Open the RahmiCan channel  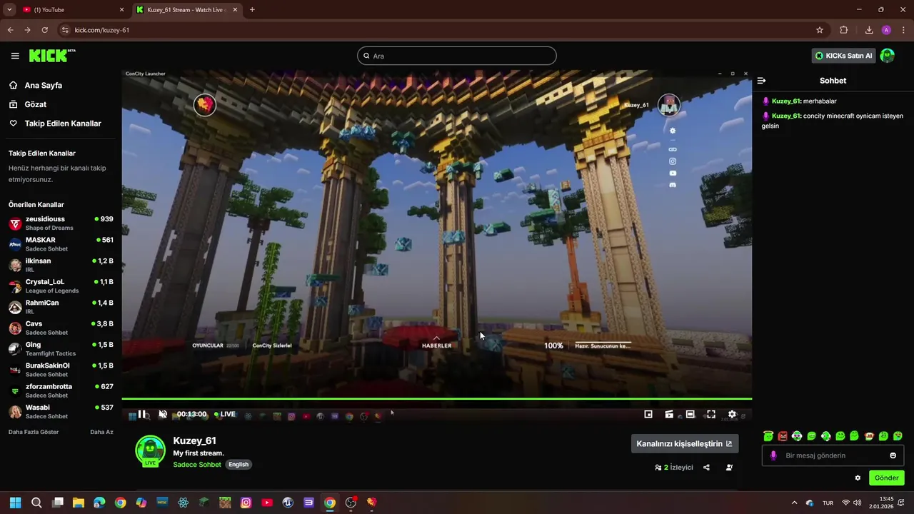tap(61, 307)
